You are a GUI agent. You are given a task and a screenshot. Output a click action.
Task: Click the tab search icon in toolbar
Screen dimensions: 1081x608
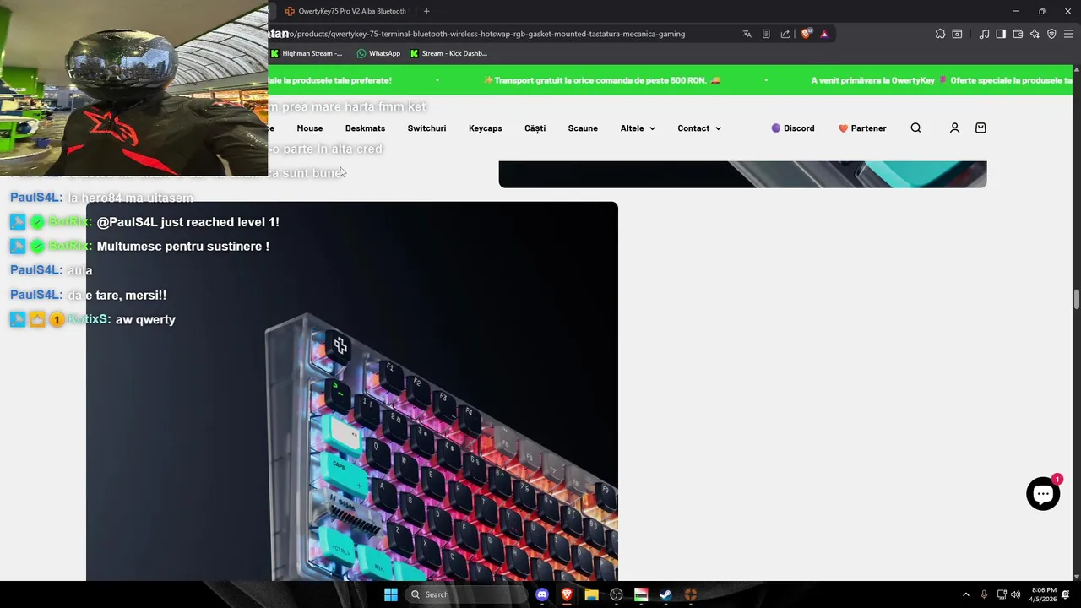[x=957, y=34]
